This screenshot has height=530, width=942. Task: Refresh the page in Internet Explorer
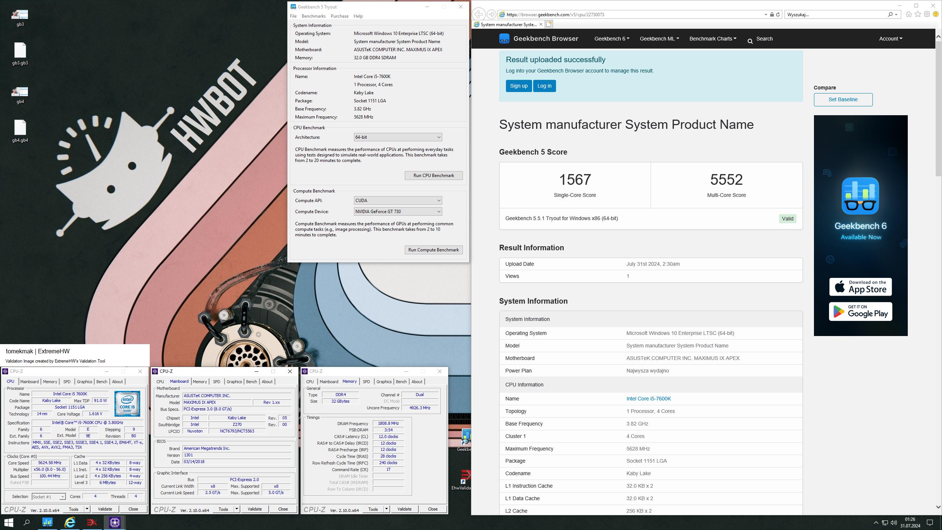coord(778,14)
